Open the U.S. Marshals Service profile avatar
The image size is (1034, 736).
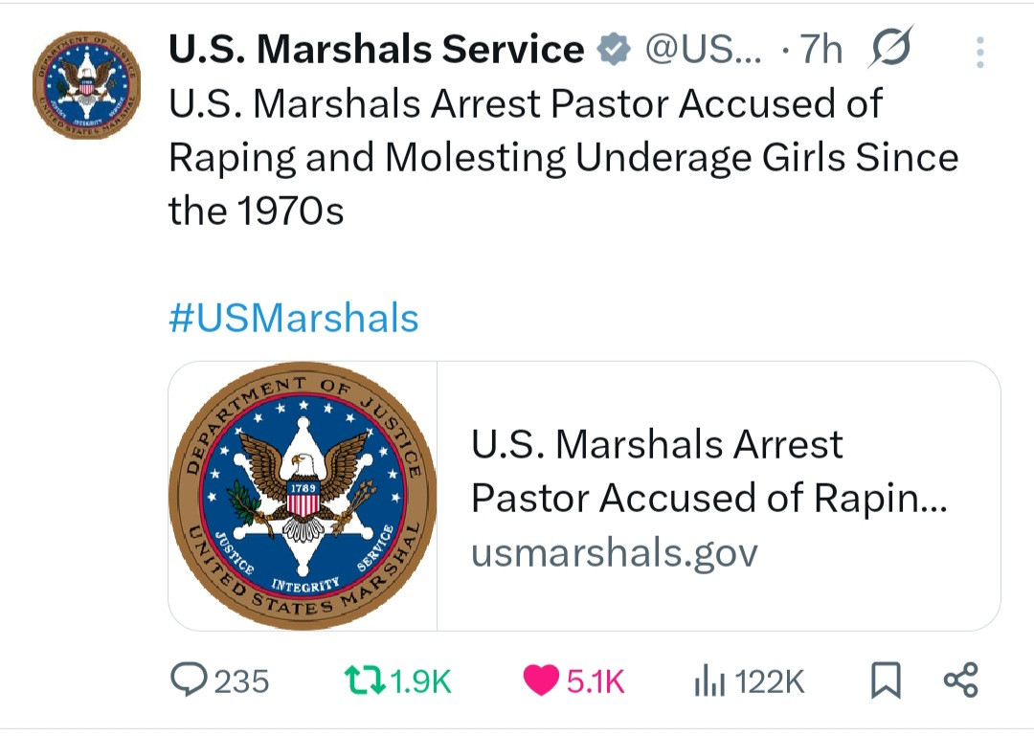coord(86,85)
